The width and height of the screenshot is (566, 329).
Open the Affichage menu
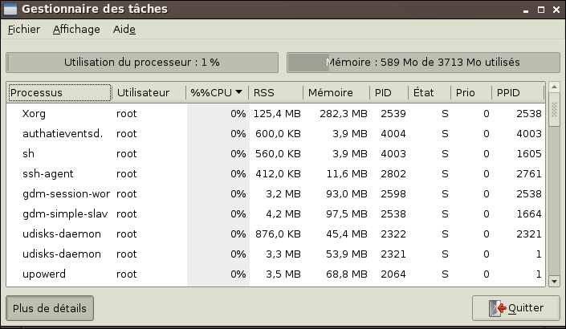coord(76,30)
